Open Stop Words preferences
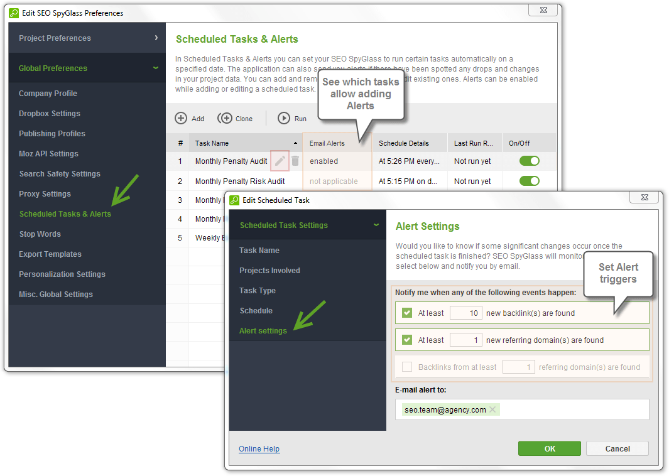 pos(40,234)
